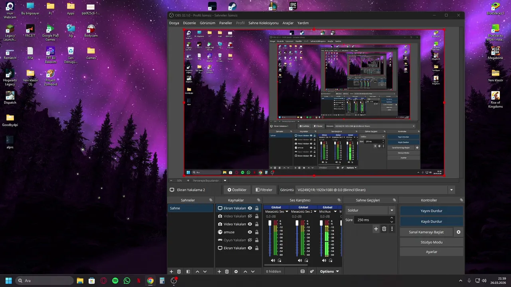511x287 pixels.
Task: Add a transition with Sahne Geçişleri plus icon
Action: click(x=376, y=229)
